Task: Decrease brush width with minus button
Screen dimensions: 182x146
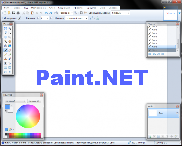Action: tap(38, 18)
